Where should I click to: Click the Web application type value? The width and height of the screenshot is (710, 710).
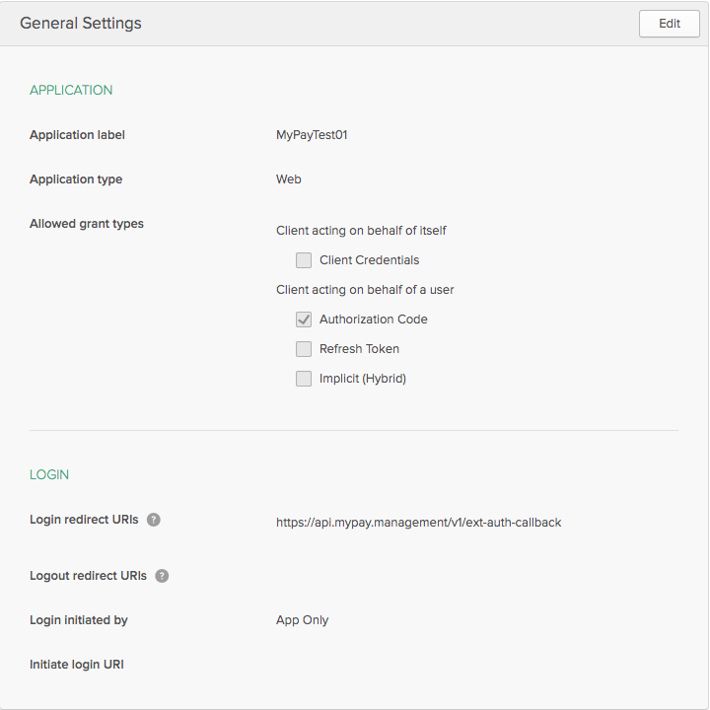click(288, 179)
